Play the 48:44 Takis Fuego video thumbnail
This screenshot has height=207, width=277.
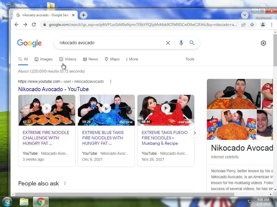166,110
